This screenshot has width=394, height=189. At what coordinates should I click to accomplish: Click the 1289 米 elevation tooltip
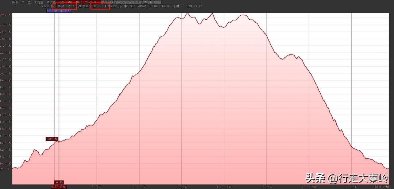click(x=52, y=139)
